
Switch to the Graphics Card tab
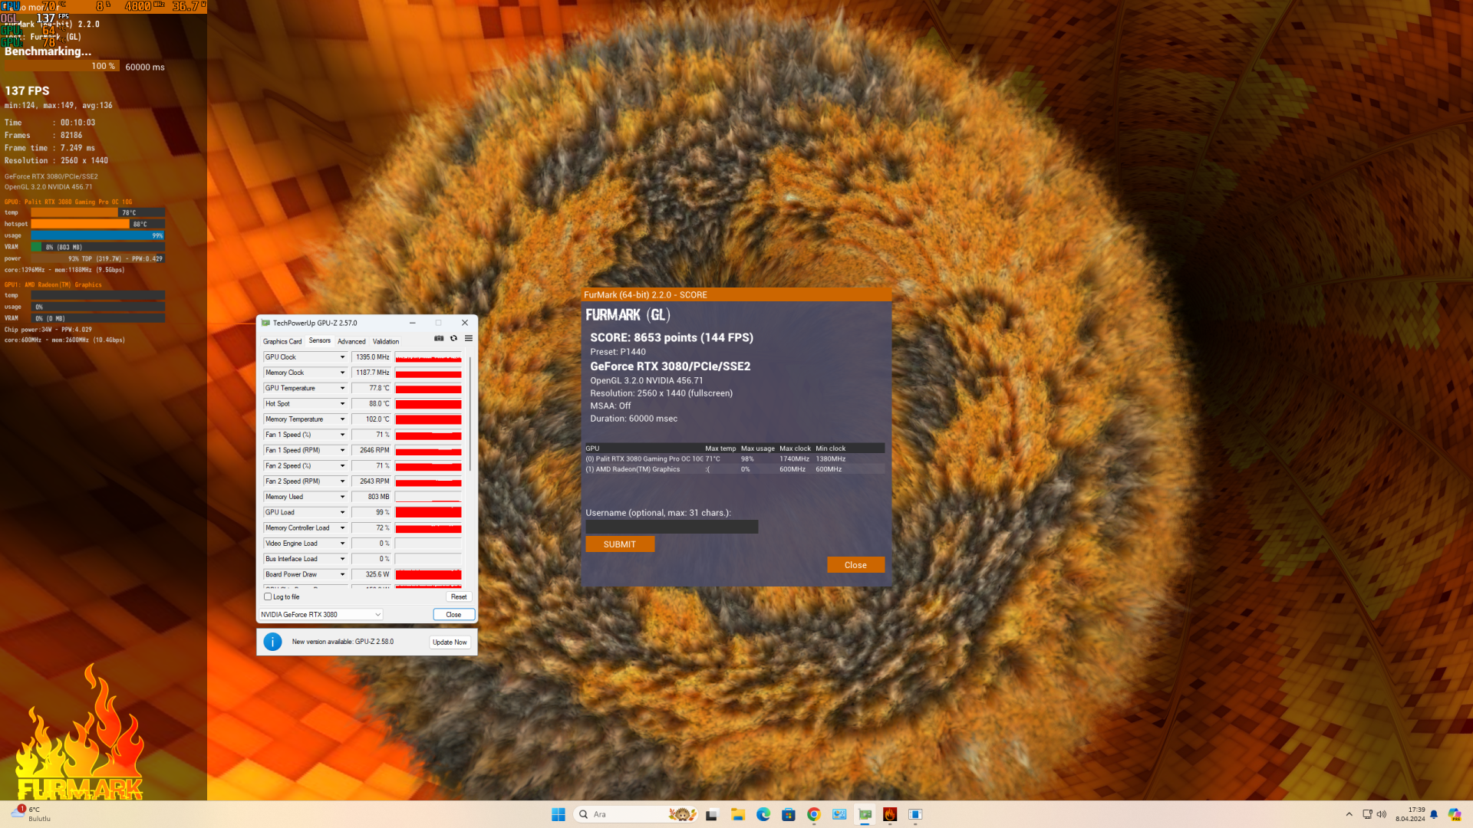(x=282, y=341)
